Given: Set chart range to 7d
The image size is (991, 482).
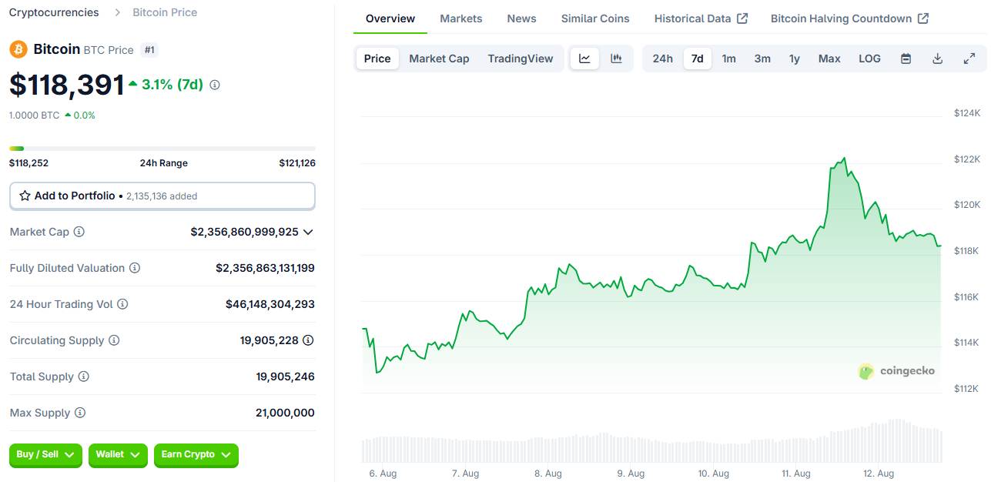Looking at the screenshot, I should (698, 59).
